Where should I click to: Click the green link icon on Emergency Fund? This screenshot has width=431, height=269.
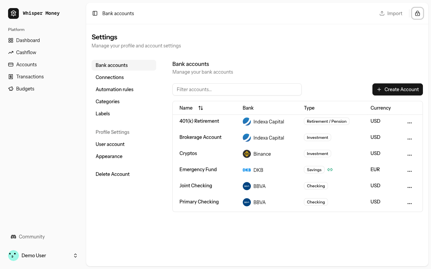click(x=330, y=170)
